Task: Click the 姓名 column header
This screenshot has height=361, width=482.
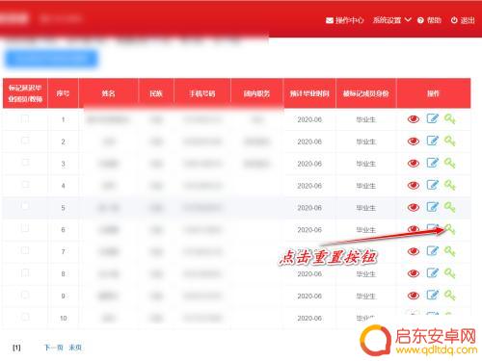Action: (x=108, y=93)
